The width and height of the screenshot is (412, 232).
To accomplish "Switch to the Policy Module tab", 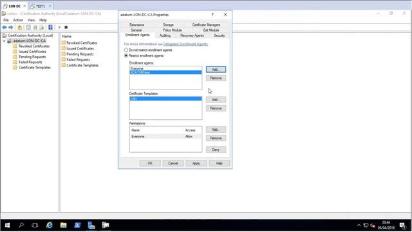I will [x=173, y=30].
